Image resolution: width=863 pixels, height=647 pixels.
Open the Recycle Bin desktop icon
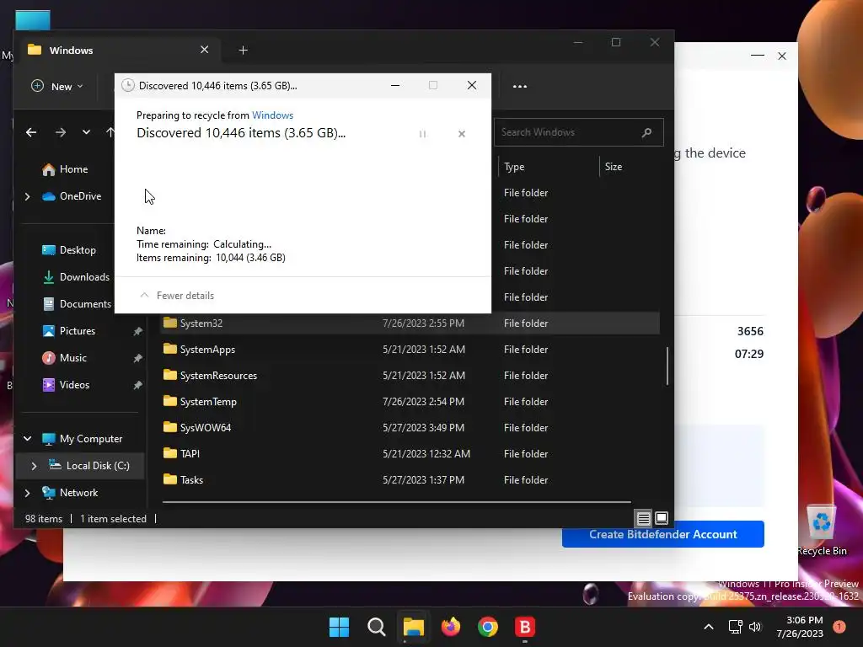click(x=822, y=531)
